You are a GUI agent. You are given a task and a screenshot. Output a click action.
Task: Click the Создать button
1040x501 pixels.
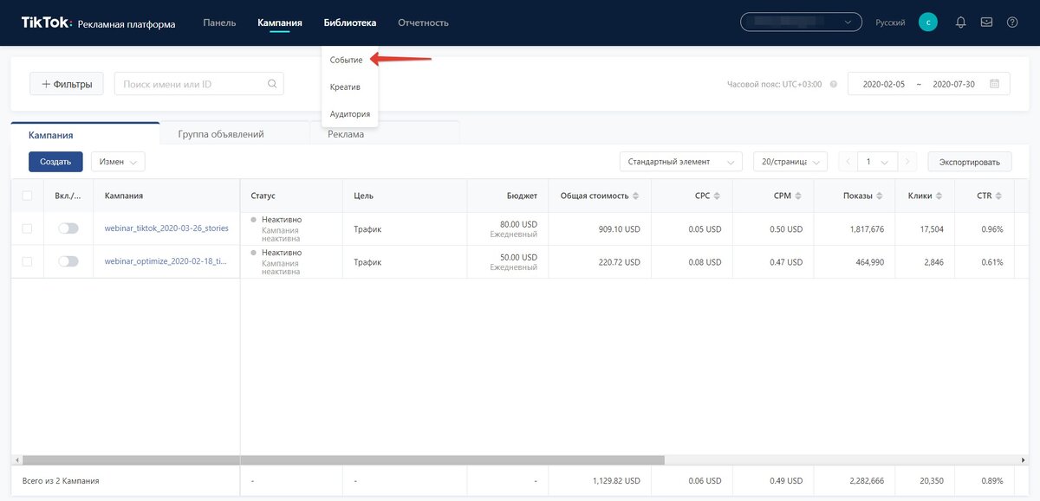(55, 162)
